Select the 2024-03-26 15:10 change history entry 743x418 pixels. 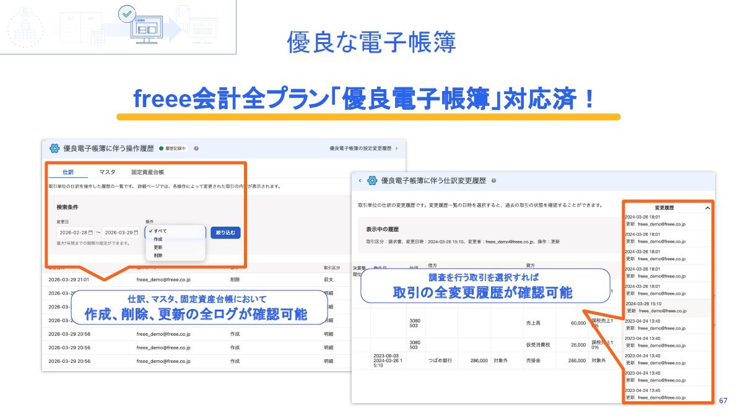click(667, 308)
